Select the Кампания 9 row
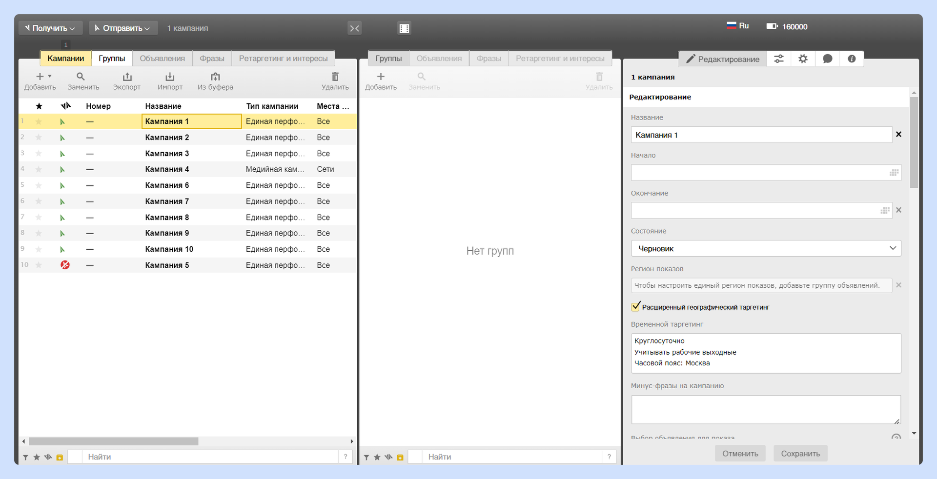 click(x=188, y=233)
